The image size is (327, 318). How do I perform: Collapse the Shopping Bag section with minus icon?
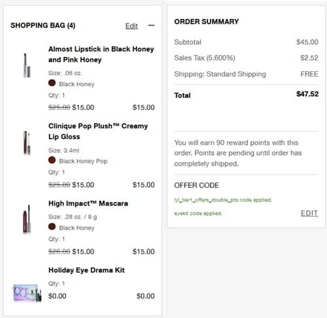coord(151,26)
